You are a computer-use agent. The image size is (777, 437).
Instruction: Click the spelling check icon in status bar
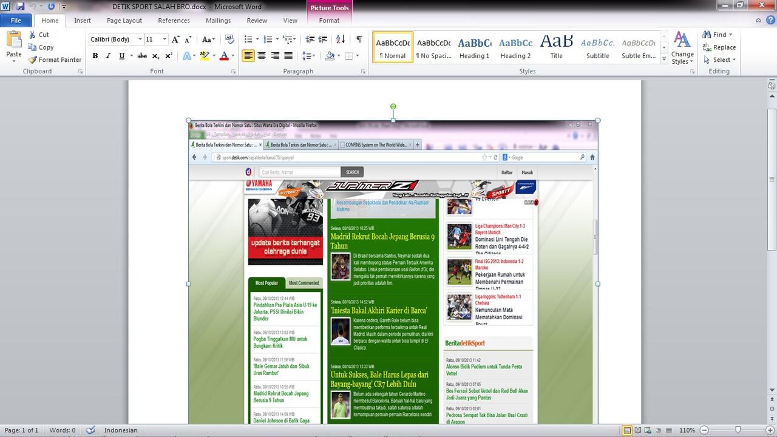coord(90,430)
